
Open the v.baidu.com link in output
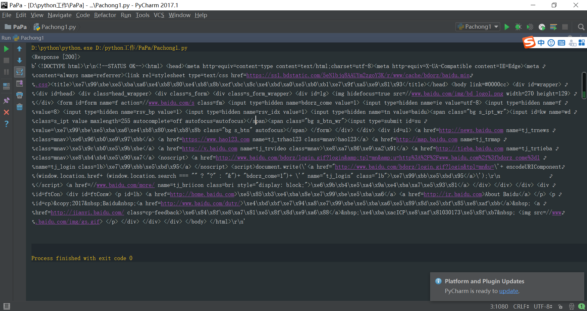(210, 148)
